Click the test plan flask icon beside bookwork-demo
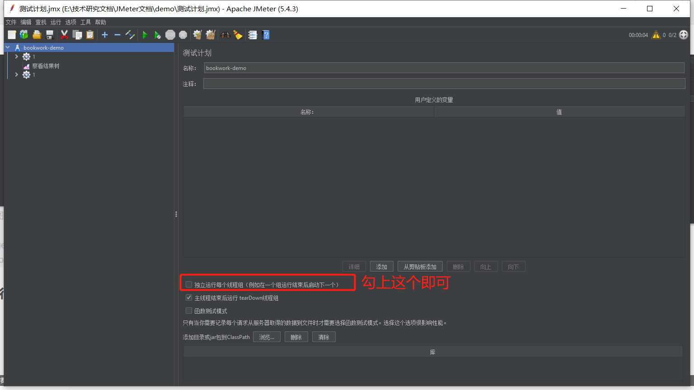This screenshot has width=694, height=390. click(17, 47)
